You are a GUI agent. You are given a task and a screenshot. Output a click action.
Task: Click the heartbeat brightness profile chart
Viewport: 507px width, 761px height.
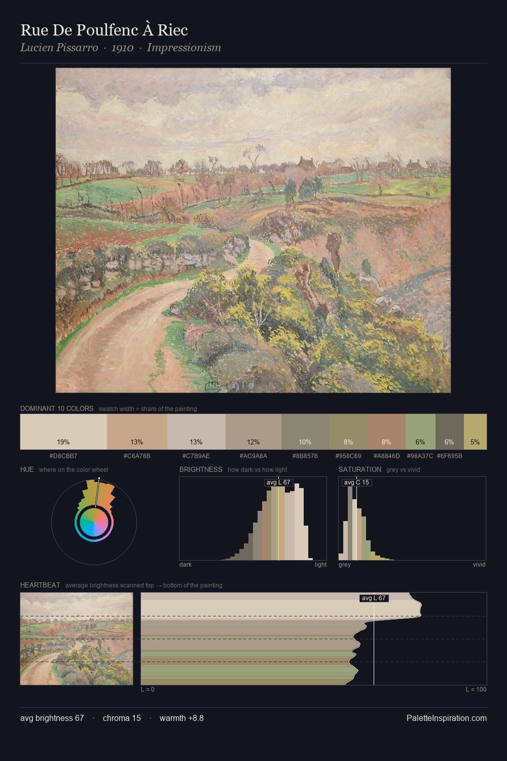314,639
